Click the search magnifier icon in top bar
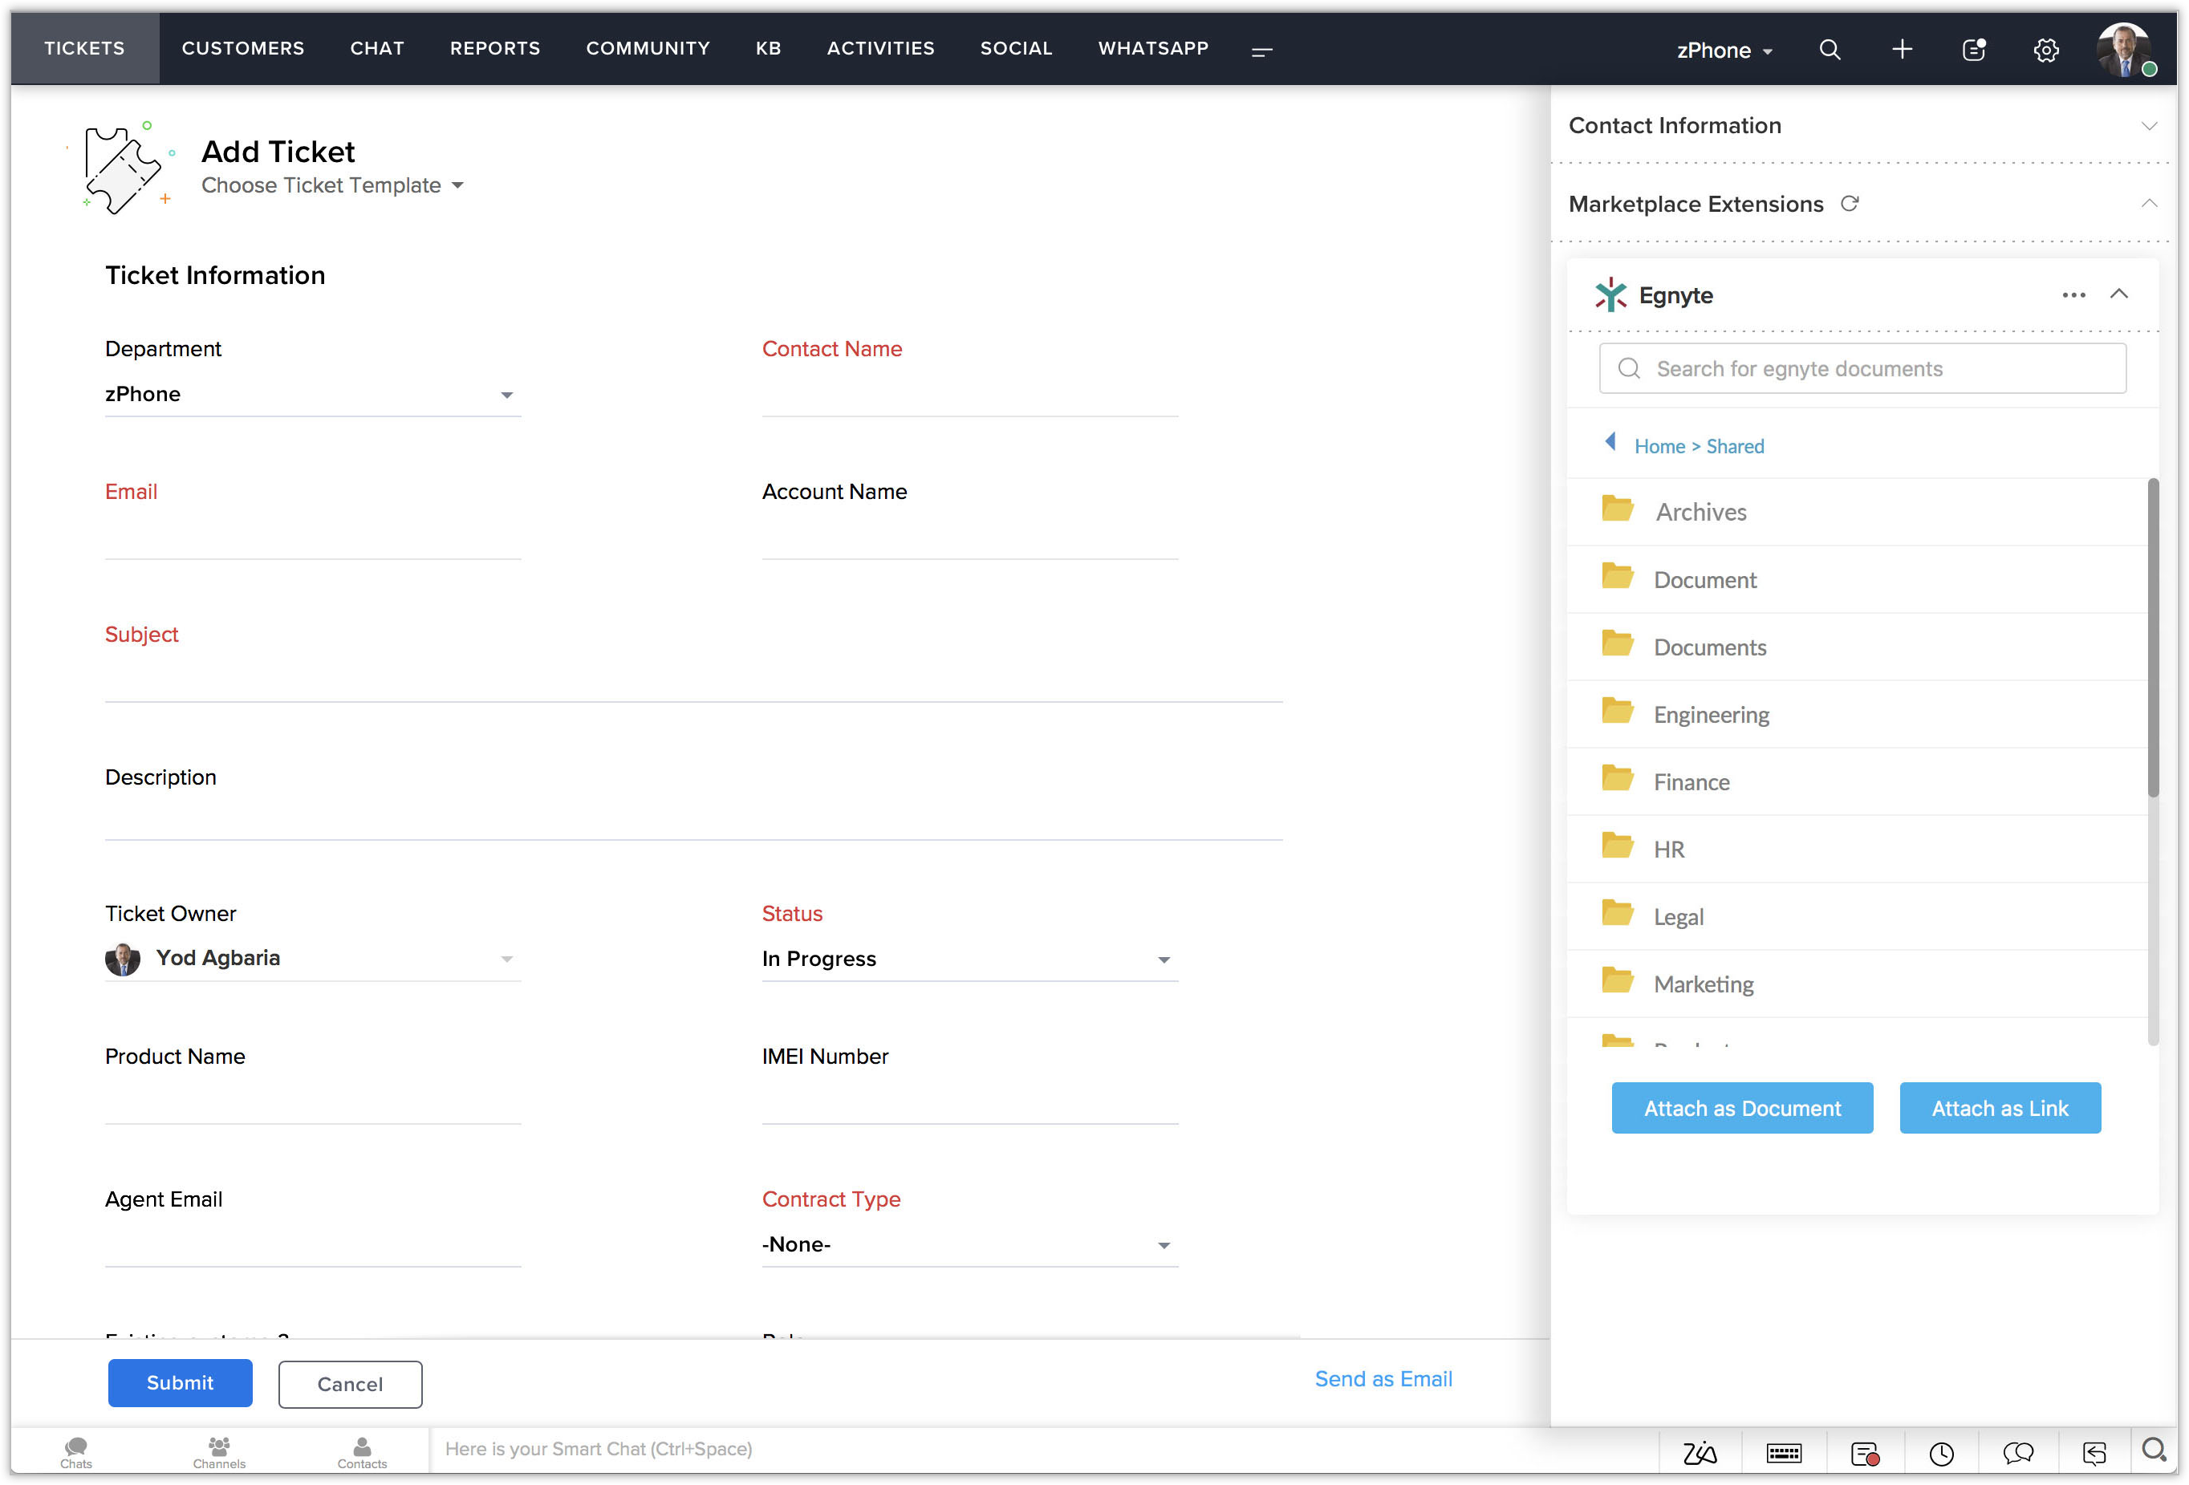This screenshot has height=1485, width=2189. (x=1830, y=49)
